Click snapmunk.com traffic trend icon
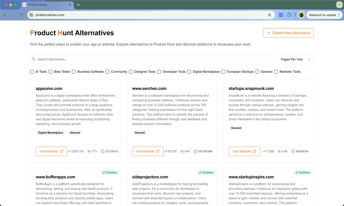 coord(264,151)
